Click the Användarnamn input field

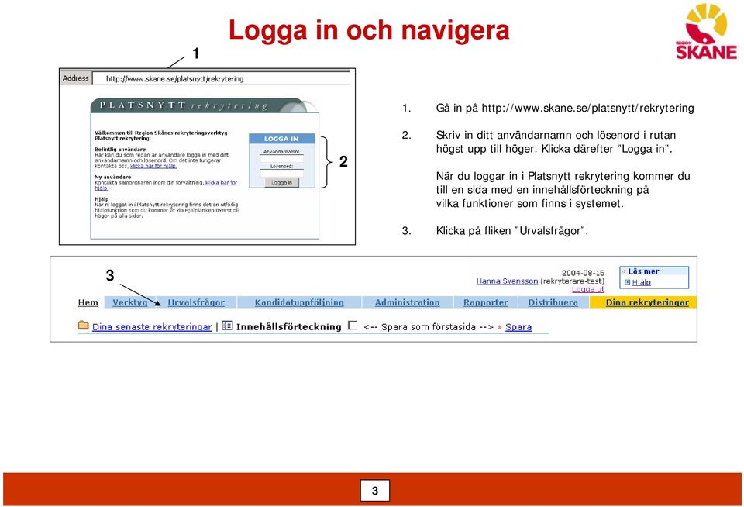coord(281,159)
